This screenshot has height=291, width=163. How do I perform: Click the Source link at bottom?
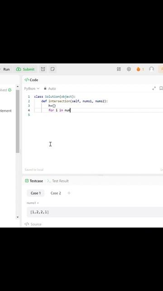[33, 224]
